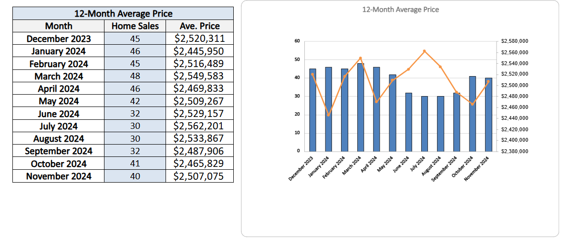Image resolution: width=561 pixels, height=243 pixels.
Task: Click the March 2024 bar in chart
Action: (361, 107)
